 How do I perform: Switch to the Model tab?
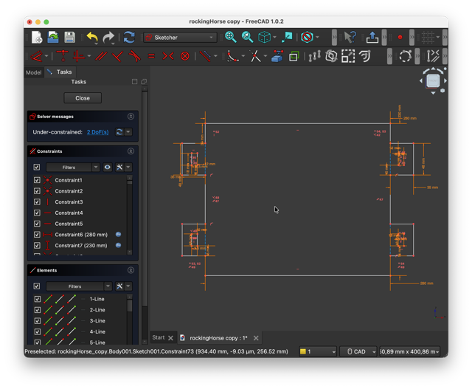pyautogui.click(x=34, y=72)
